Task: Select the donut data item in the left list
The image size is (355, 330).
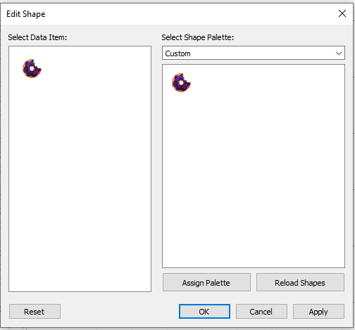Action: tap(32, 68)
